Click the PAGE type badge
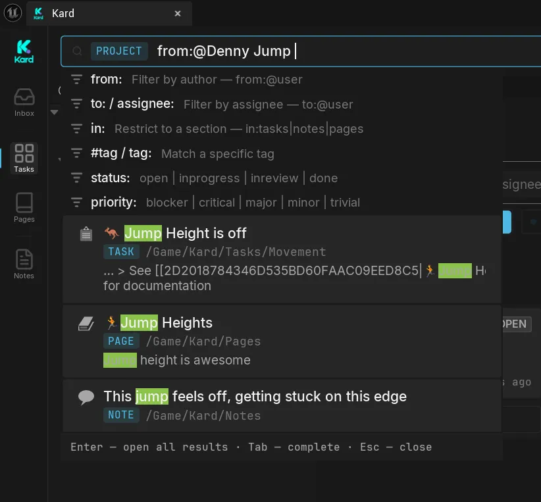The image size is (541, 502). pyautogui.click(x=121, y=341)
